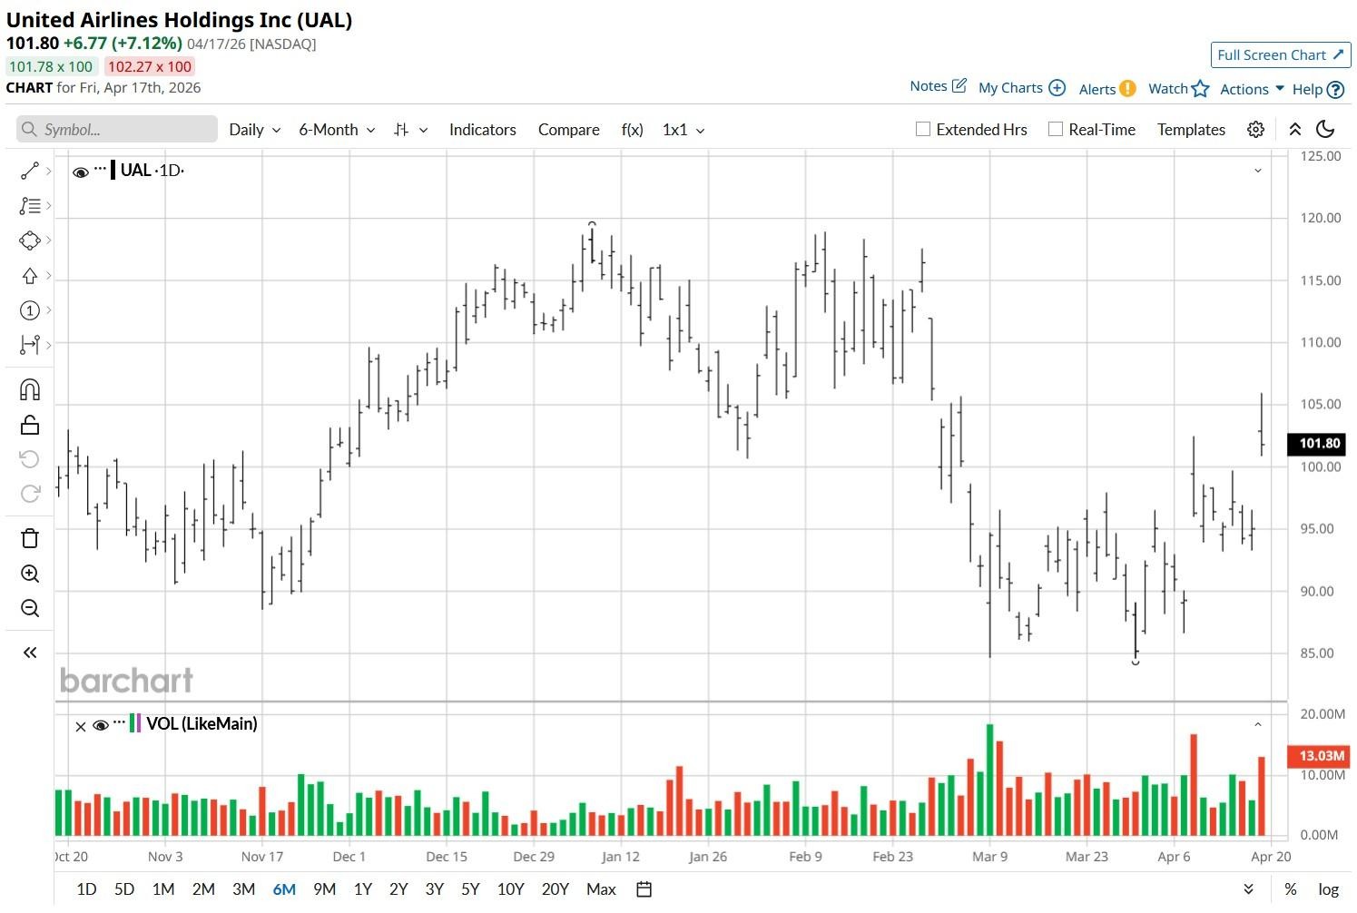Viewport: 1357px width, 913px height.
Task: Open the Daily interval dropdown
Action: 254,130
